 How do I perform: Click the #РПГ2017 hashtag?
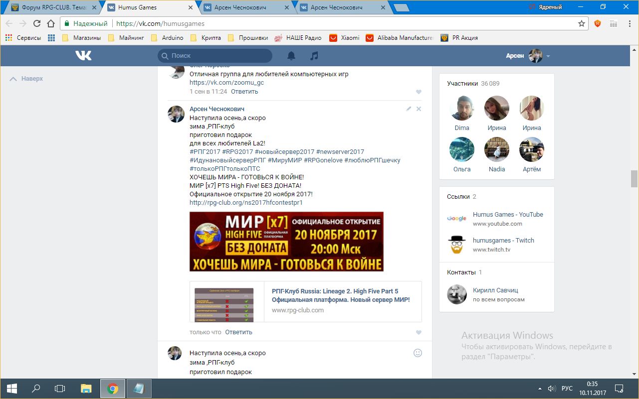tap(205, 152)
